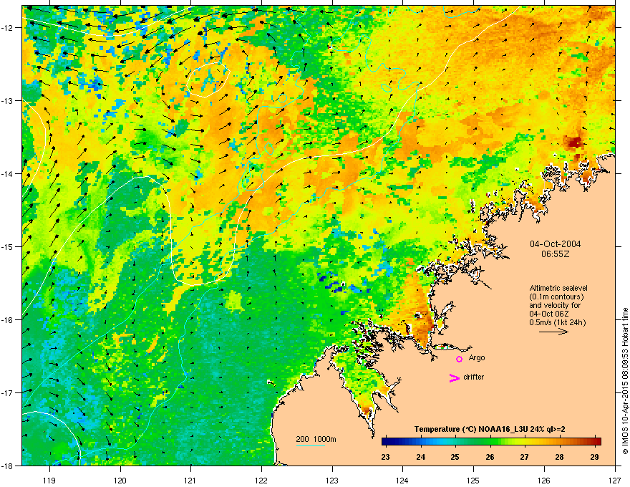Click the '200 1000m' depth contour label

316,439
